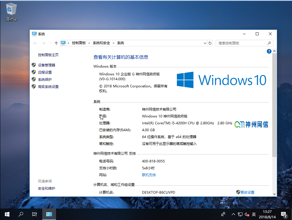Open Task View from the taskbar
Screen dimensions: 292x220
pos(34,214)
